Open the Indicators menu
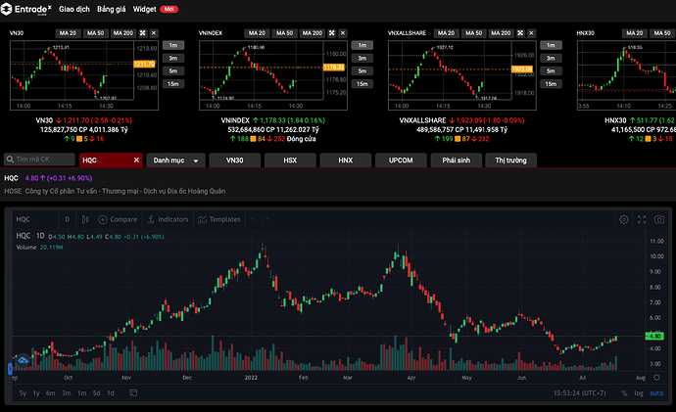The image size is (676, 412). tap(168, 219)
